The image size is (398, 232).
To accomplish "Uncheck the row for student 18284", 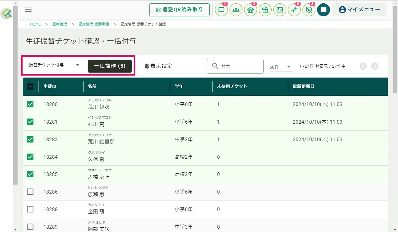I will [30, 157].
